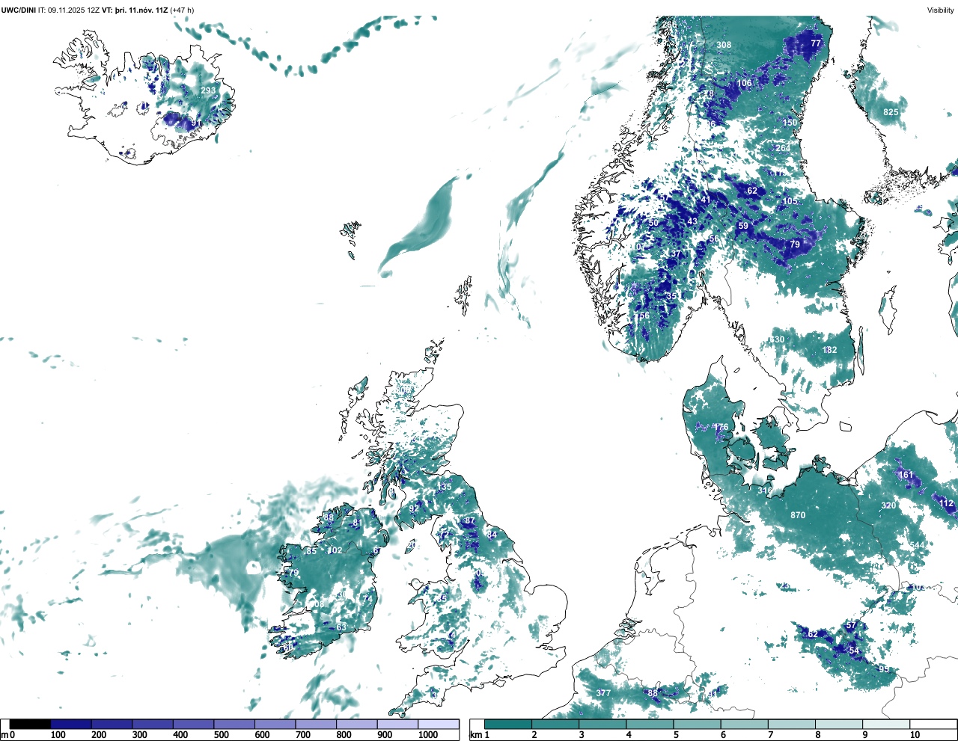The image size is (958, 741).
Task: Select the 1–2 km dark teal legend swatch
Action: point(508,724)
